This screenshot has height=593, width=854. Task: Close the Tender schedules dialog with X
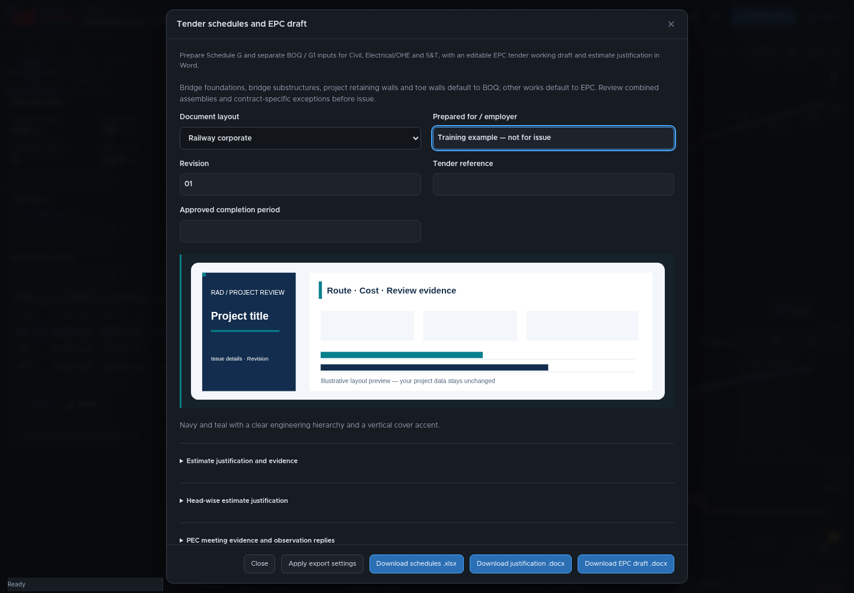pyautogui.click(x=671, y=24)
